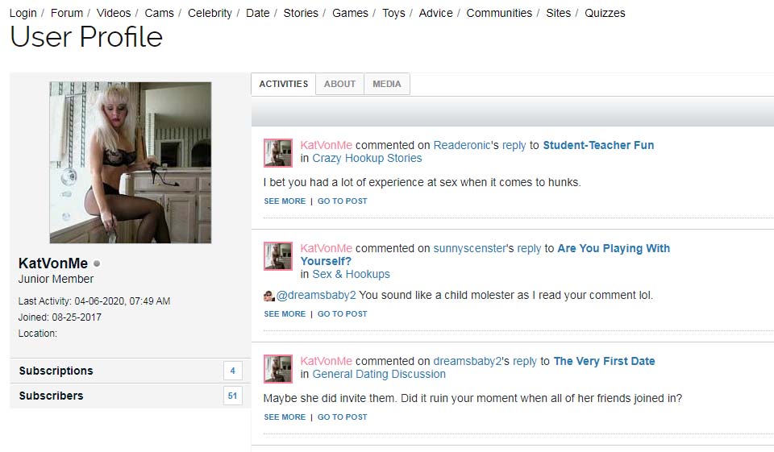Switch to the About tab
The image size is (774, 452).
click(x=339, y=84)
